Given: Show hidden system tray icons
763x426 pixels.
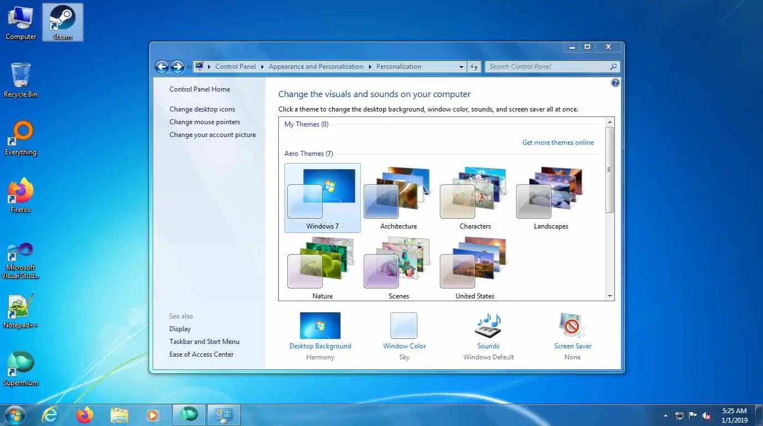Looking at the screenshot, I should tap(665, 415).
